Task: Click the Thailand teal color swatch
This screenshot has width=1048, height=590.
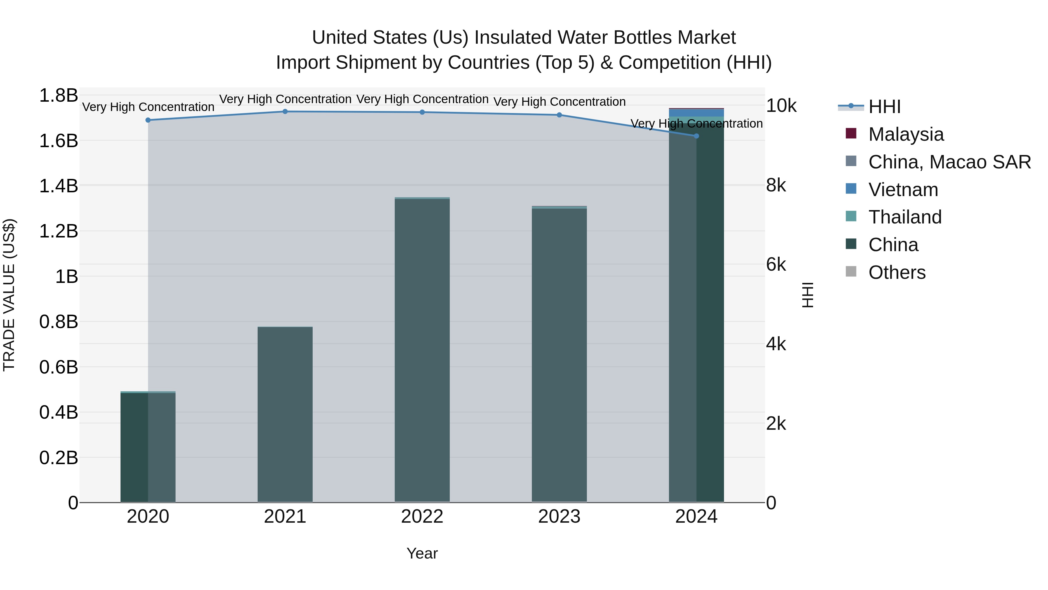Action: point(851,216)
